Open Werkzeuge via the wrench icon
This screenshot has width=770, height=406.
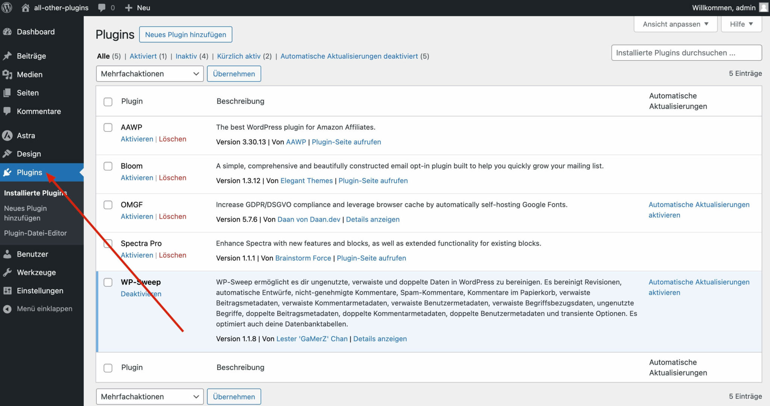8,272
